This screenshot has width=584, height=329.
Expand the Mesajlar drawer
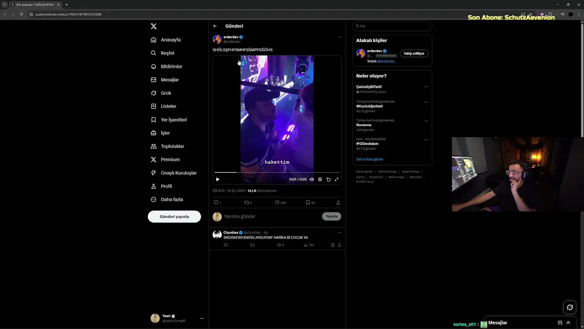click(x=568, y=323)
